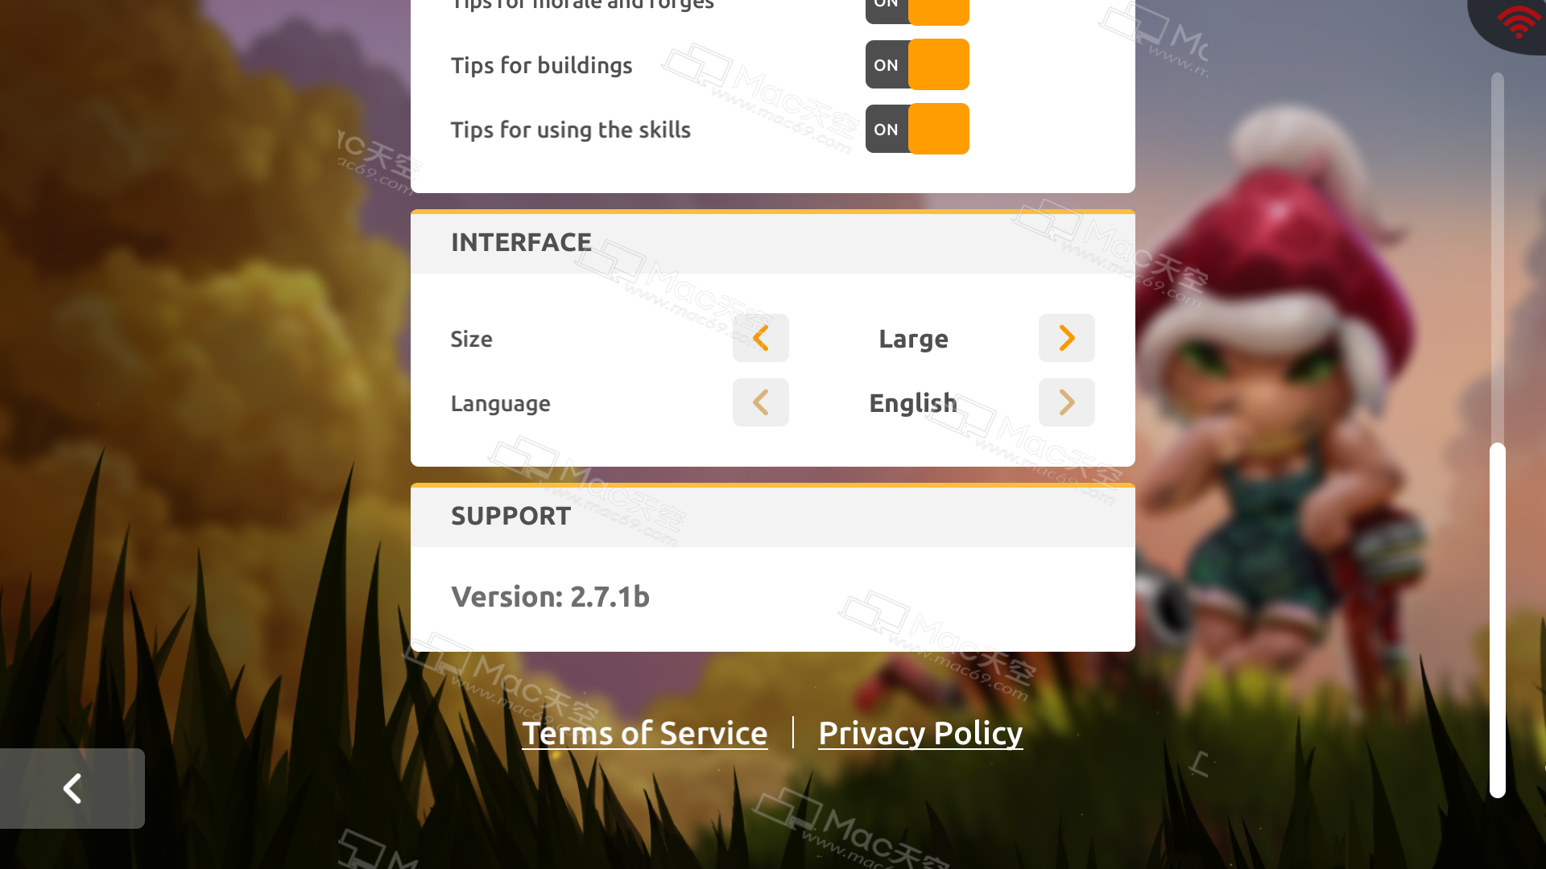The width and height of the screenshot is (1546, 869).
Task: Toggle Tips for using the skills ON
Action: coord(917,129)
